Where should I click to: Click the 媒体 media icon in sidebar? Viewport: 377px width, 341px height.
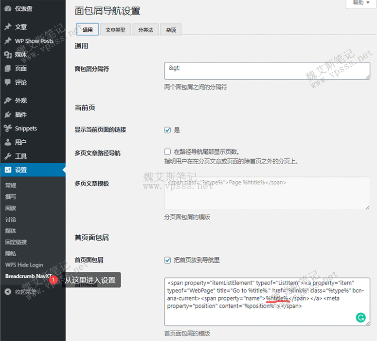click(8, 55)
